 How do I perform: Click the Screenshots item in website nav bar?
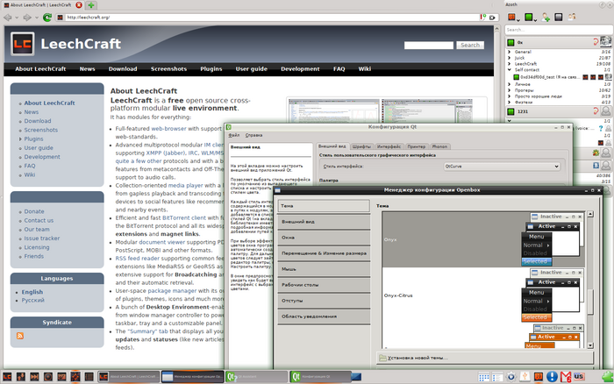pyautogui.click(x=168, y=69)
